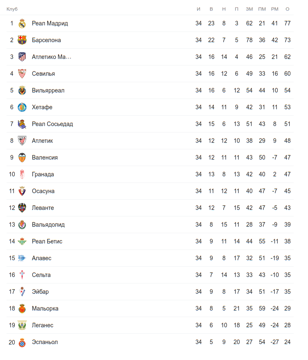Screen dimensions: 308x360
Task: Open the Реал Бетис team link
Action: tap(47, 241)
